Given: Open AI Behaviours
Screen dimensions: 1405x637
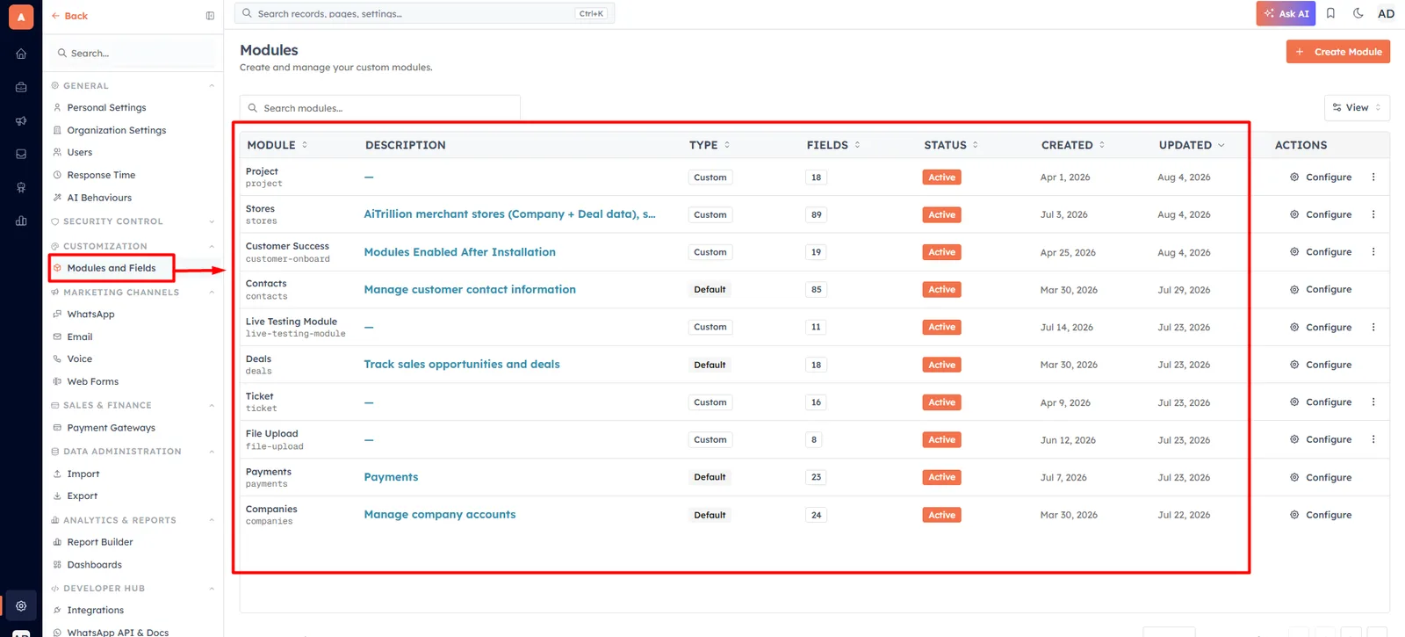Looking at the screenshot, I should point(99,198).
